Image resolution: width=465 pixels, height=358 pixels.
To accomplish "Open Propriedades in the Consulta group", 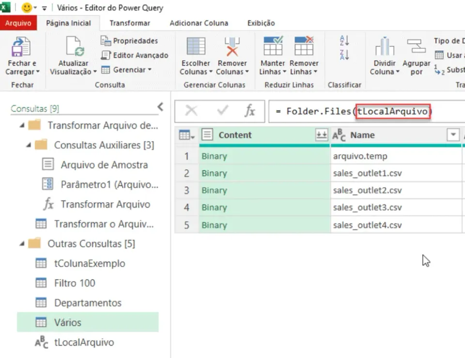I will [129, 41].
